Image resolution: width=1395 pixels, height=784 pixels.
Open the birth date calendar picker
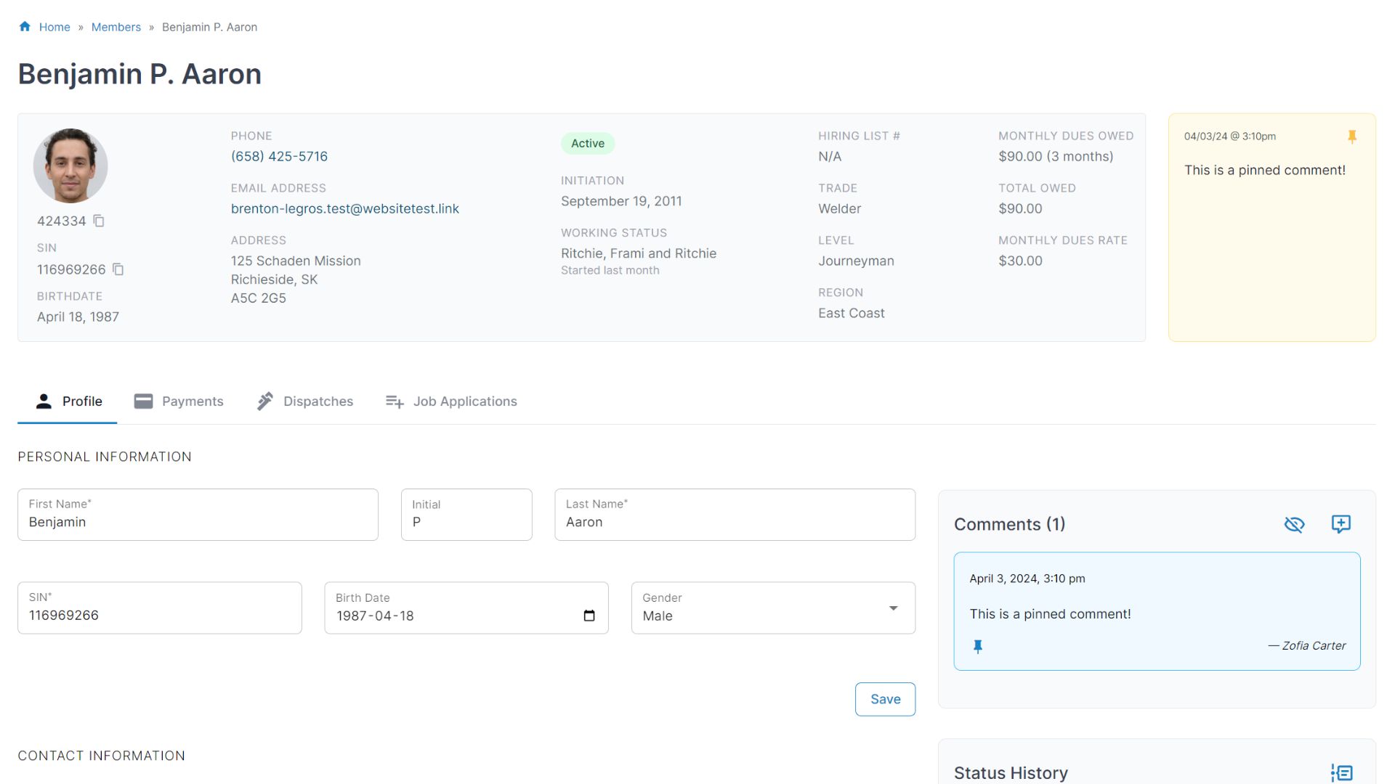(589, 616)
